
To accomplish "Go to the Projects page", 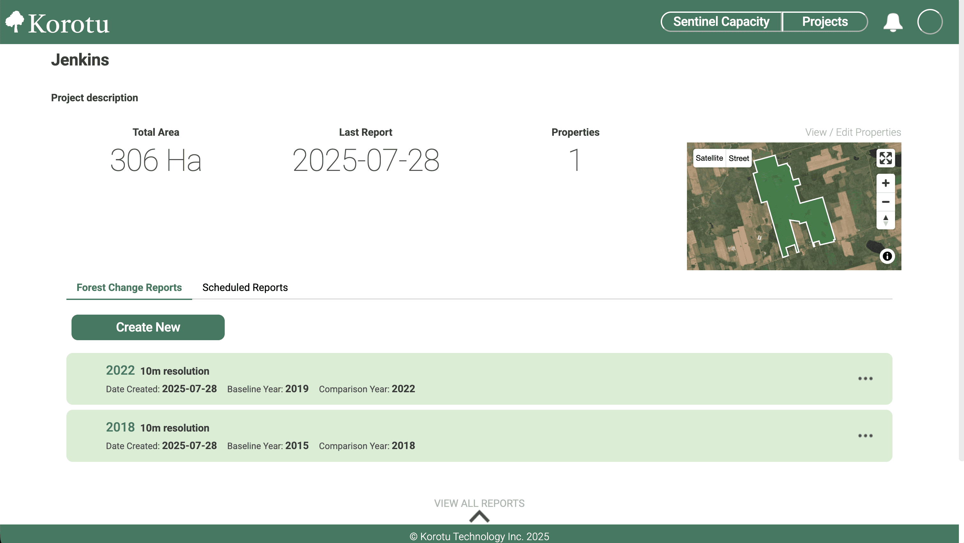I will (x=825, y=22).
